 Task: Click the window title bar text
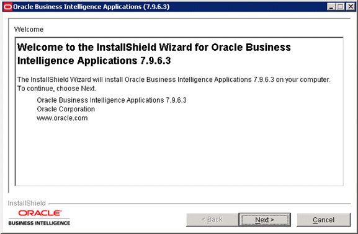(x=91, y=7)
